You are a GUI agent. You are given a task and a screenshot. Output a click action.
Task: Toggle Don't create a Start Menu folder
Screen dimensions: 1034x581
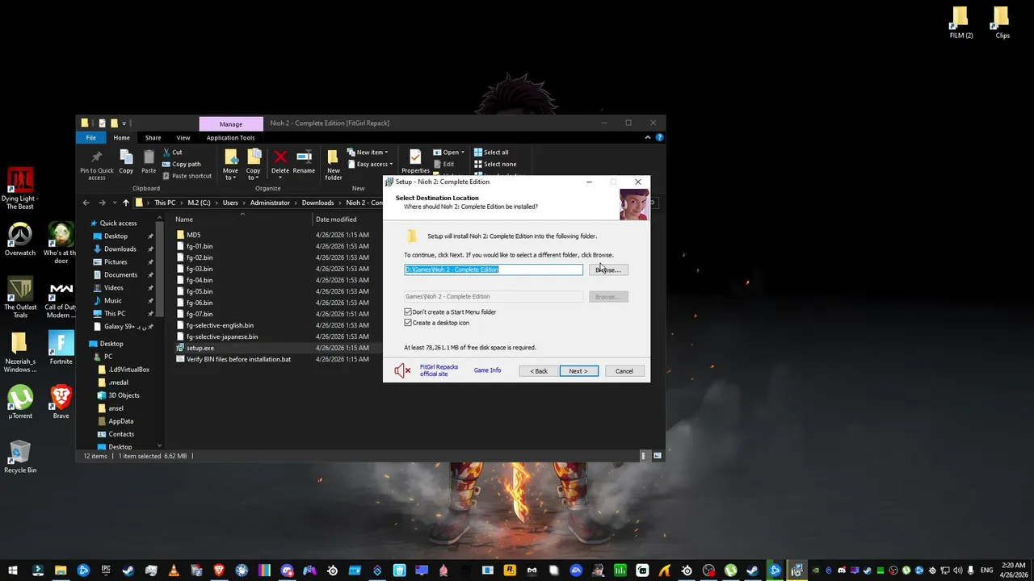tap(450, 311)
